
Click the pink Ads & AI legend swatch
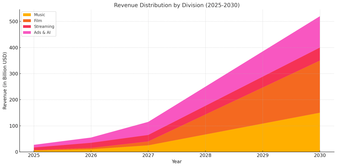point(27,33)
